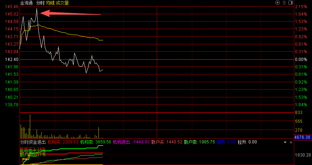Open dropdown arrow in indicator panel header

[x=285, y=142]
